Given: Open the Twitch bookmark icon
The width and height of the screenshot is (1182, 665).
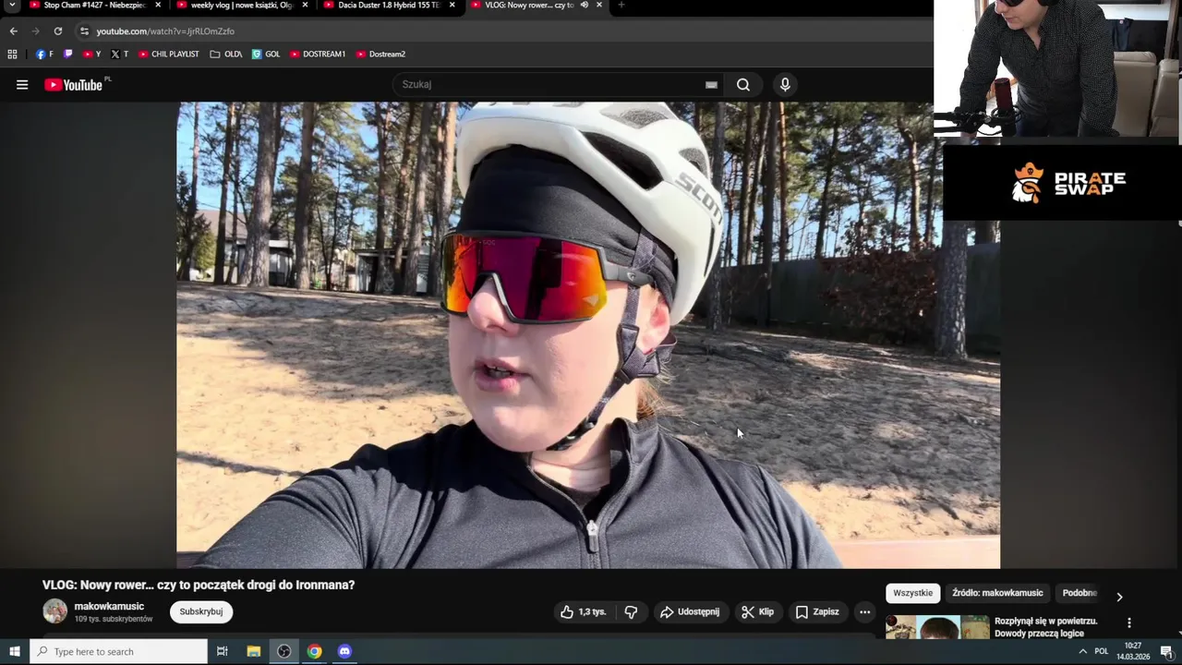Looking at the screenshot, I should pyautogui.click(x=67, y=54).
